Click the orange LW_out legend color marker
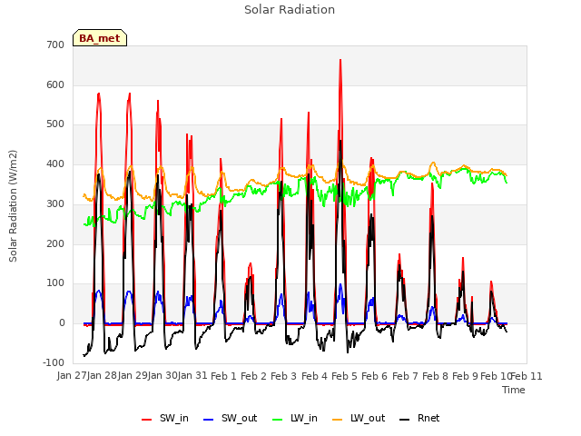 tap(338, 420)
